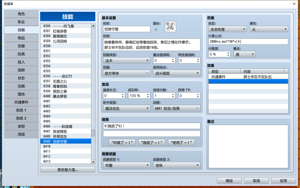Insert the “使用了～！” message template
The width and height of the screenshot is (300, 188).
(181, 142)
